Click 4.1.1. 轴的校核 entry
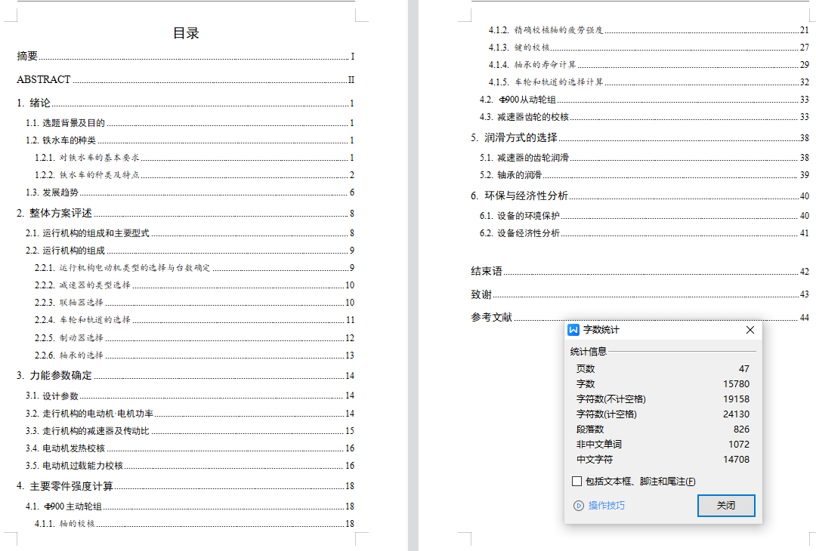Viewport: 816px width, 551px height. (x=195, y=524)
